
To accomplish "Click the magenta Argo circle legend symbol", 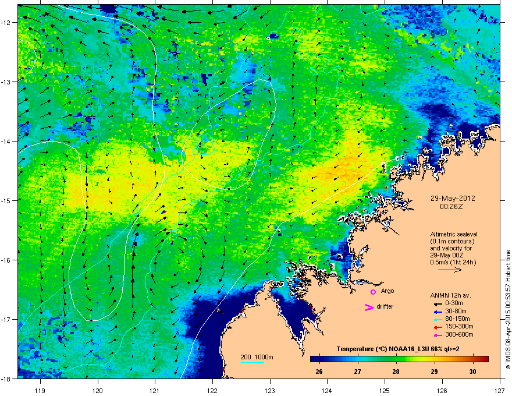I will point(373,292).
